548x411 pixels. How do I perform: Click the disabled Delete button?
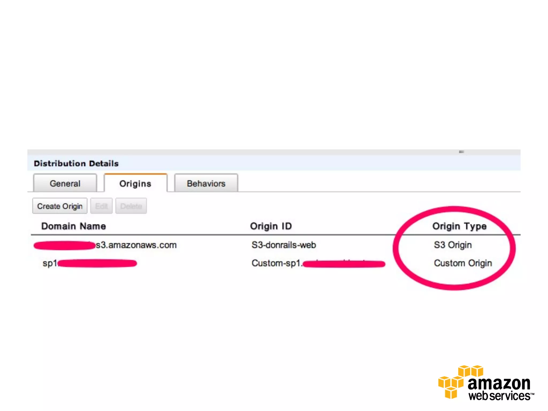131,206
